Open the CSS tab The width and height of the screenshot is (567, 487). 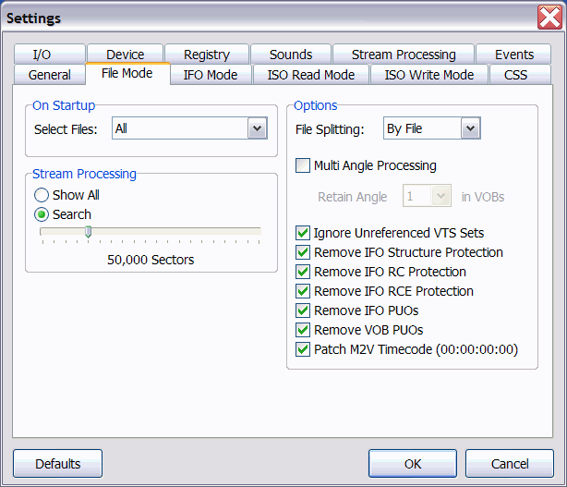coord(515,75)
